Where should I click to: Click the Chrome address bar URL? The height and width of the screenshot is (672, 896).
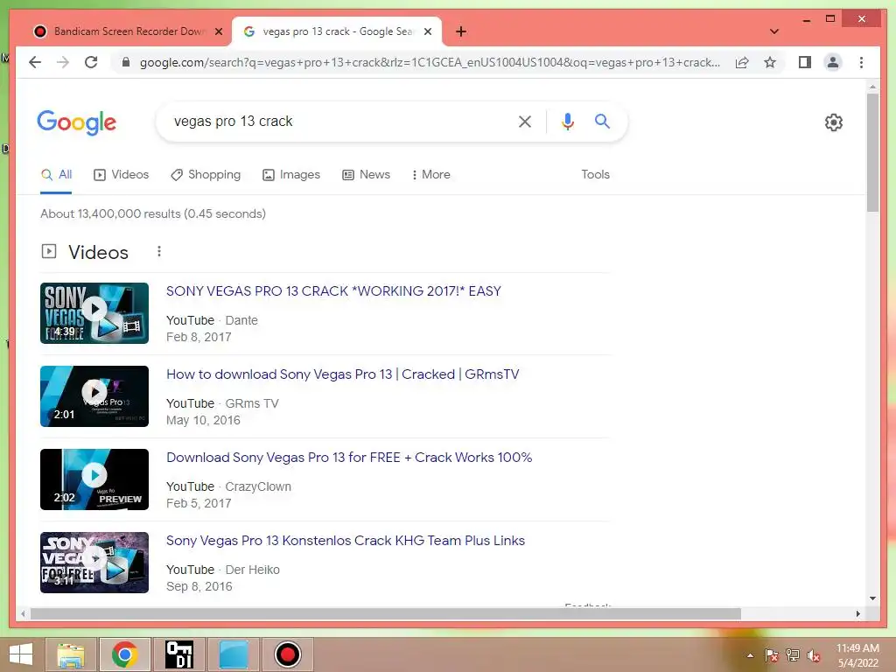pyautogui.click(x=430, y=62)
